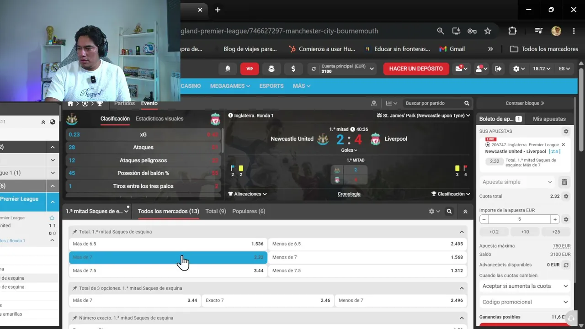Increase the stake with the plus stepper
Image resolution: width=585 pixels, height=329 pixels.
[555, 219]
